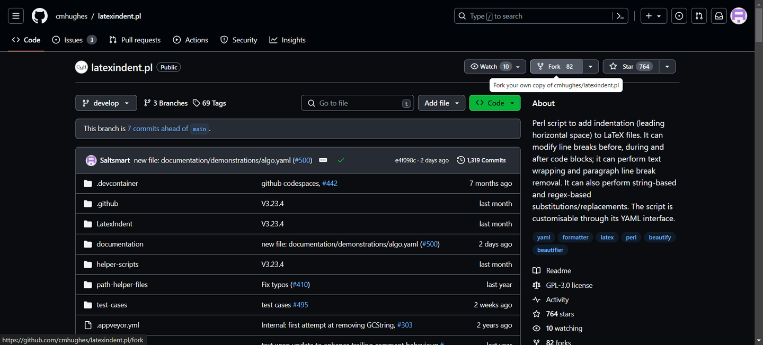
Task: Open the command palette terminal icon
Action: click(620, 16)
